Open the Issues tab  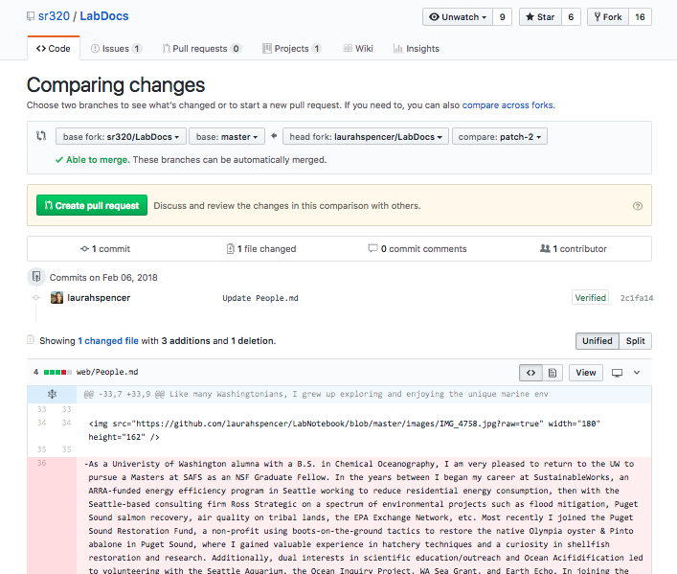116,49
